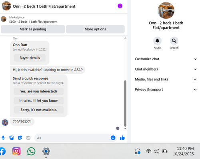
Task: Click large listing photo in side panel
Action: (x=166, y=10)
